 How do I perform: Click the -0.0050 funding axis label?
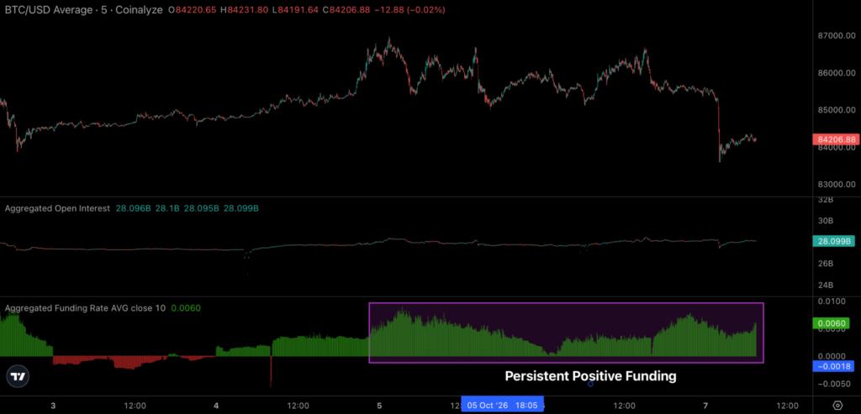[836, 383]
